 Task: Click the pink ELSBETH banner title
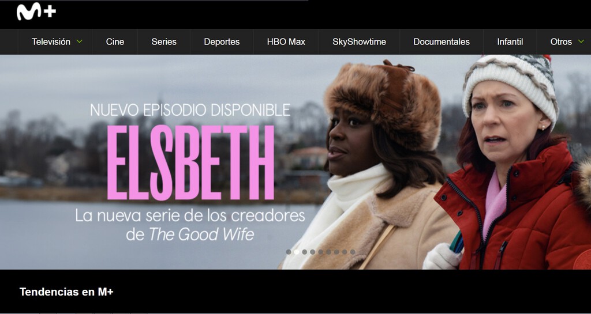pos(190,162)
